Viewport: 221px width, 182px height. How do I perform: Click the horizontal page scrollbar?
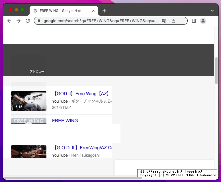(73, 178)
